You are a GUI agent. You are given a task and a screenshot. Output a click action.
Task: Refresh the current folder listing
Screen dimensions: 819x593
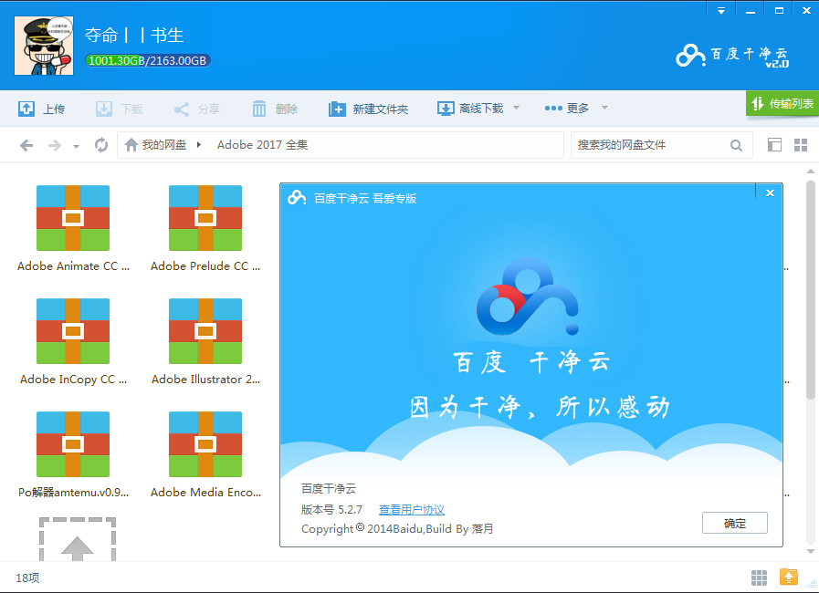101,144
